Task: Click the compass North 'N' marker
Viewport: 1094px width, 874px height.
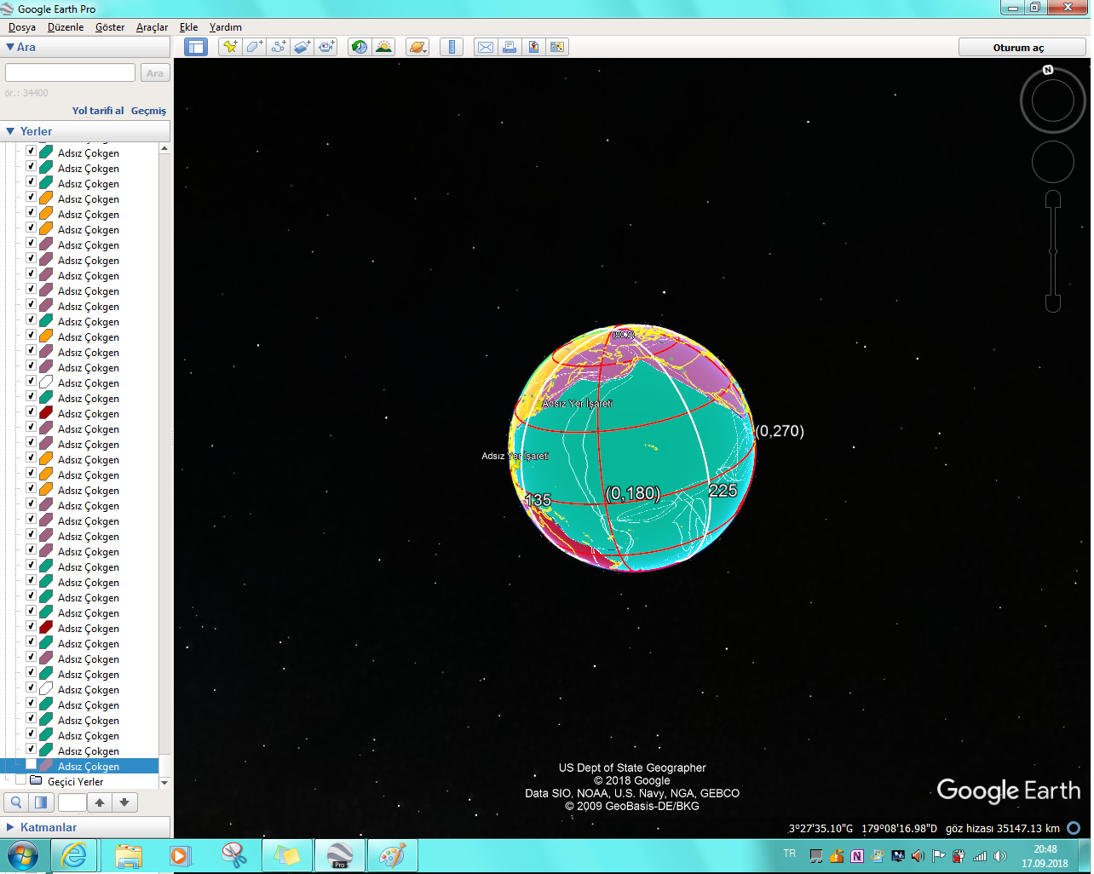Action: click(1048, 70)
